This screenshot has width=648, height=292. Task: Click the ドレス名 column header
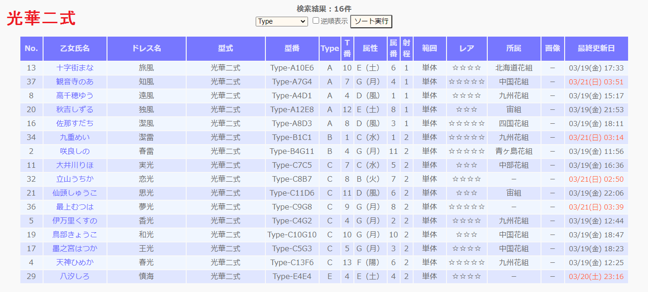[x=146, y=48]
